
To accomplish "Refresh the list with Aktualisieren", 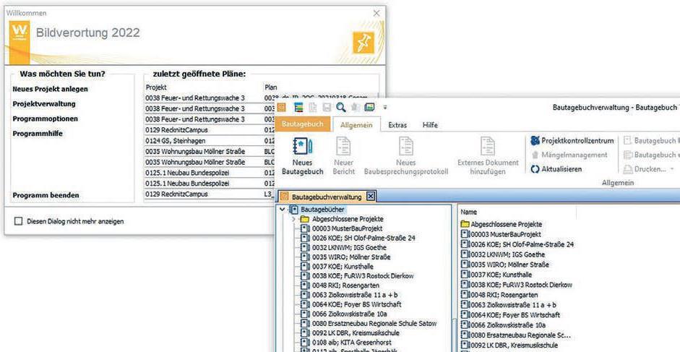I will pos(556,169).
